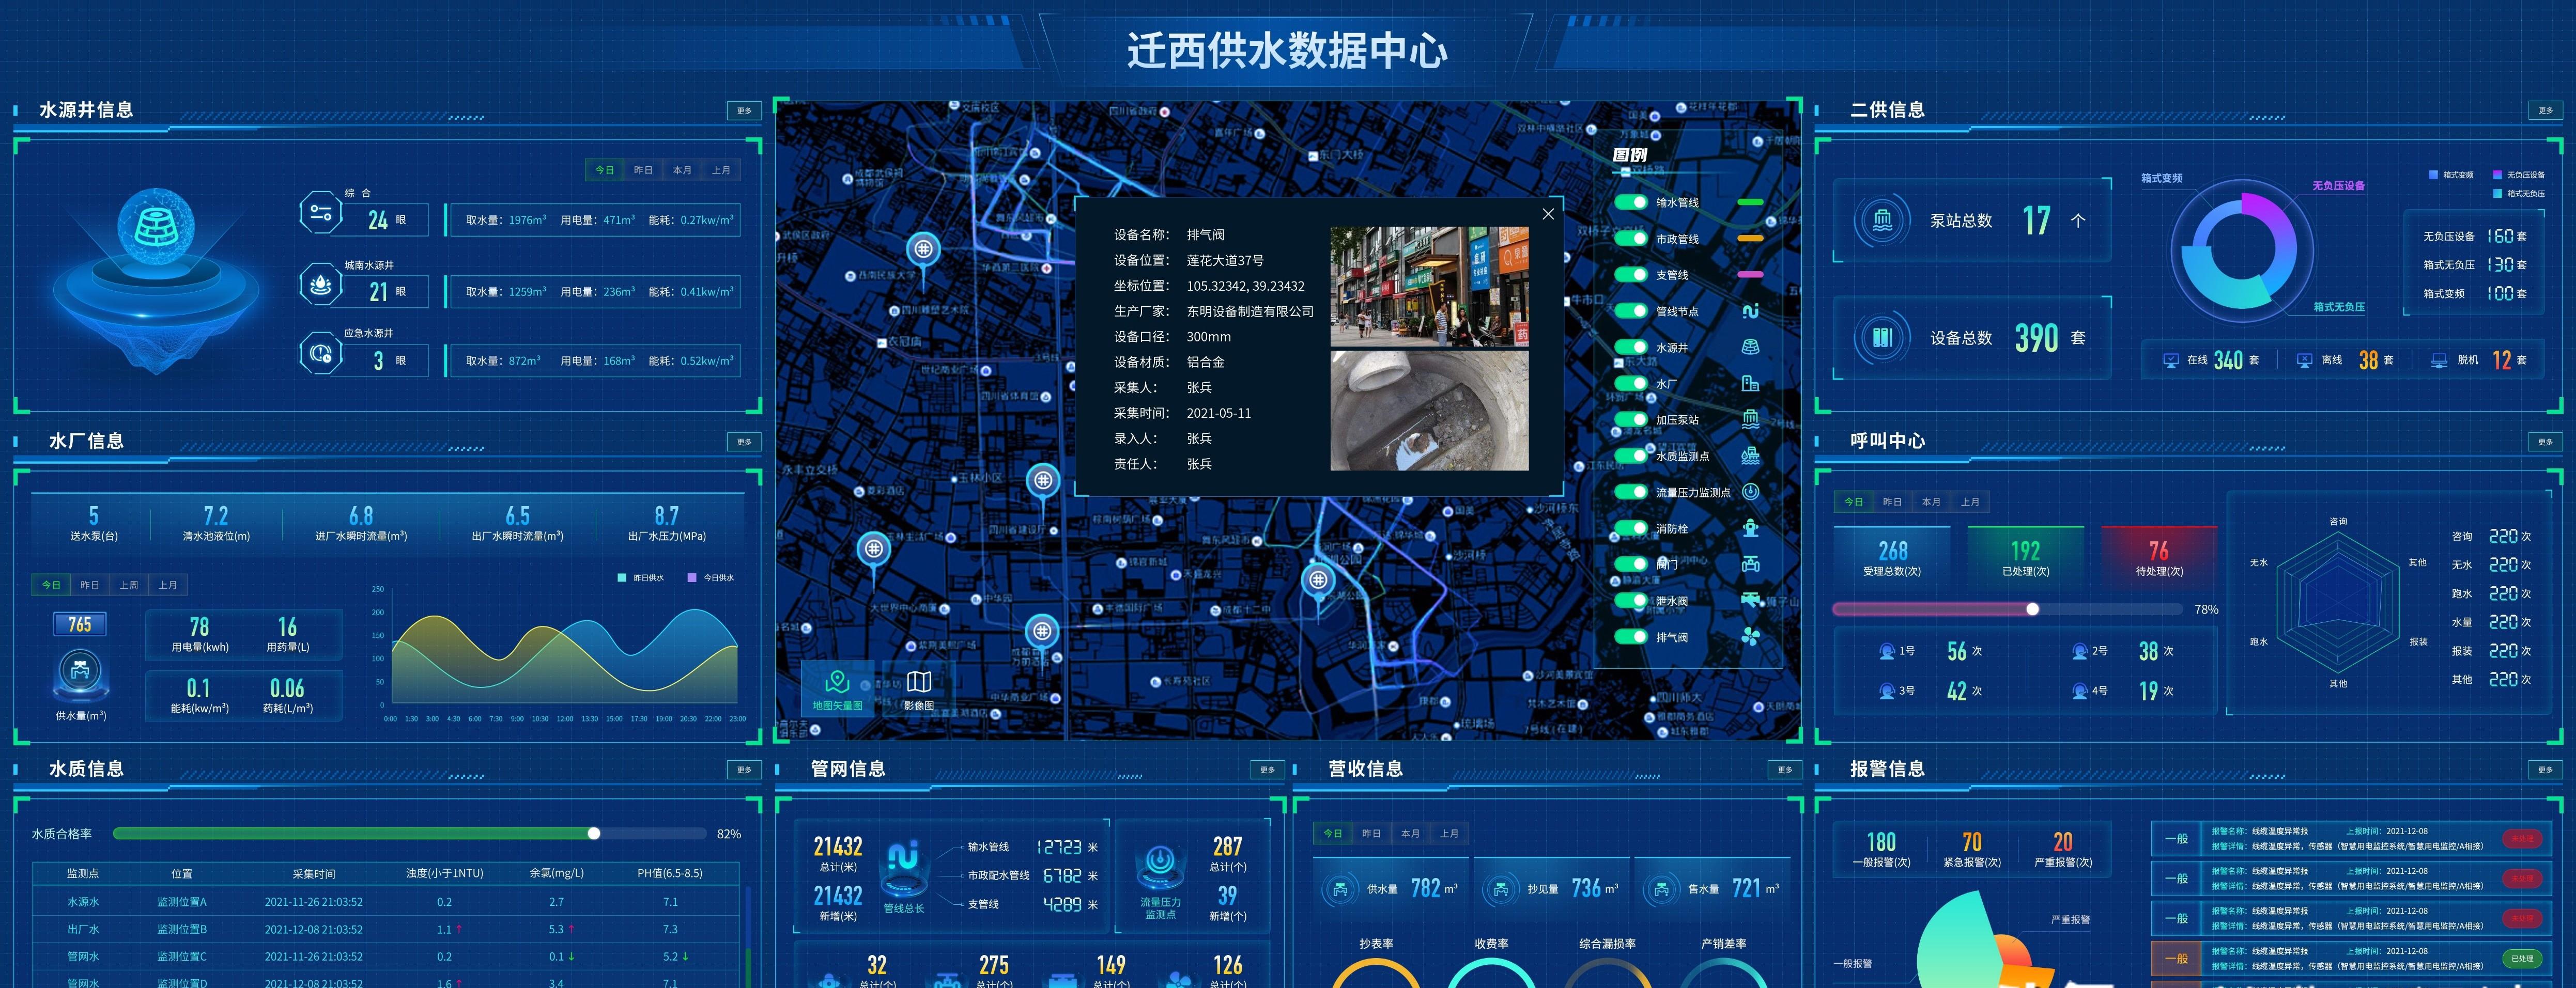Toggle the 市政管线 layer switch
The image size is (2576, 988).
(x=1631, y=239)
